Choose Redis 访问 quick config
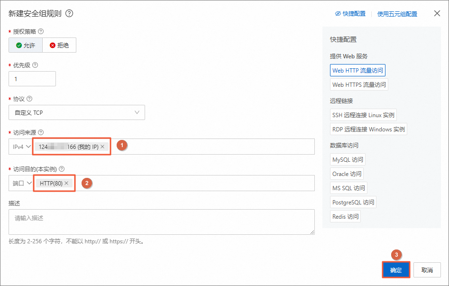 [345, 216]
